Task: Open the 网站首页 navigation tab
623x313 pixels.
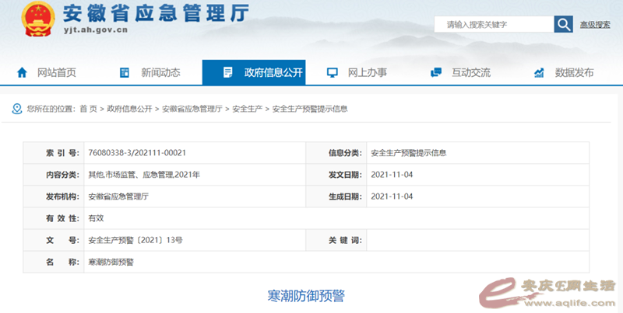Action: coord(57,72)
